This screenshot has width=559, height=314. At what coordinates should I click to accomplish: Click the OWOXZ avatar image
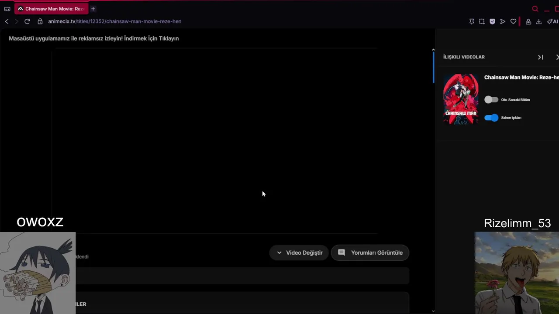(x=38, y=273)
